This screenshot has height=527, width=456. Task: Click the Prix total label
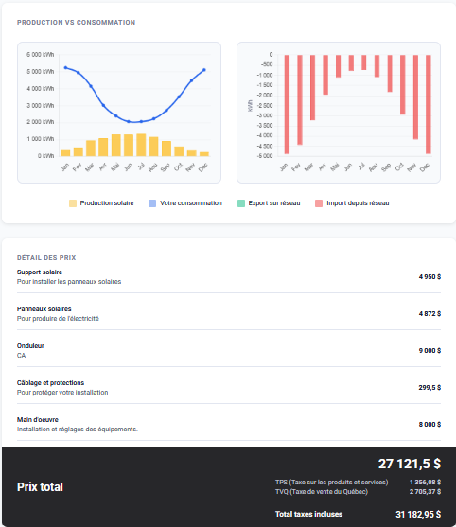pyautogui.click(x=40, y=487)
